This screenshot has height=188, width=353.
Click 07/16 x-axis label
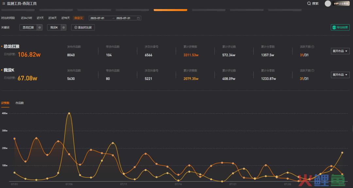coord(178,184)
